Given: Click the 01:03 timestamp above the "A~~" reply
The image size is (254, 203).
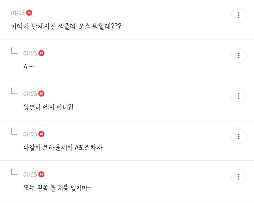Looking at the screenshot, I should [x=30, y=53].
